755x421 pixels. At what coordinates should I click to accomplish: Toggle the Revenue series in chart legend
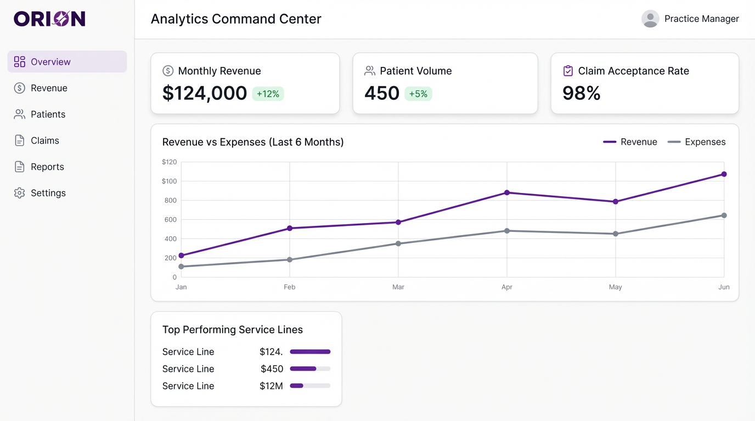pyautogui.click(x=630, y=141)
